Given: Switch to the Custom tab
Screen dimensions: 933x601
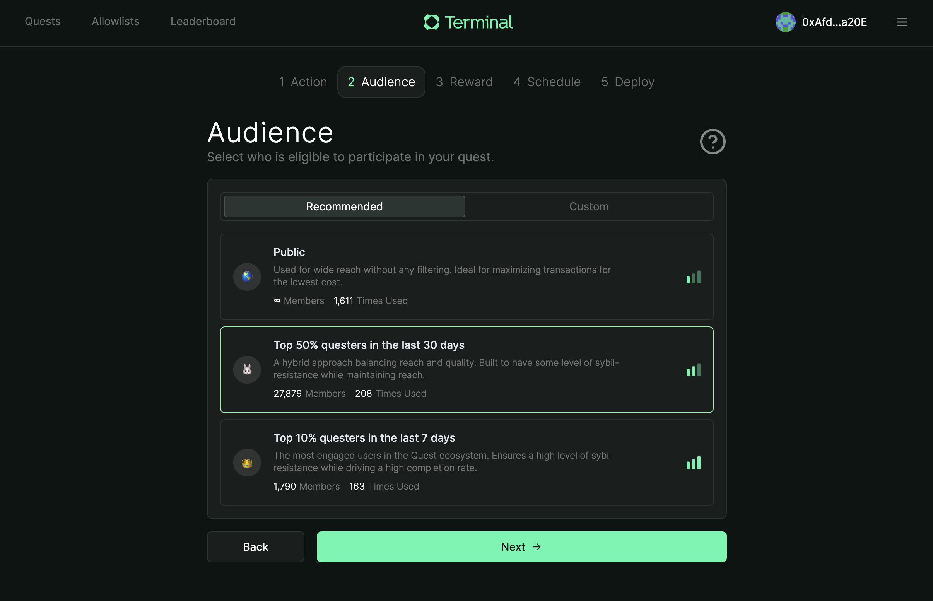Looking at the screenshot, I should point(588,207).
